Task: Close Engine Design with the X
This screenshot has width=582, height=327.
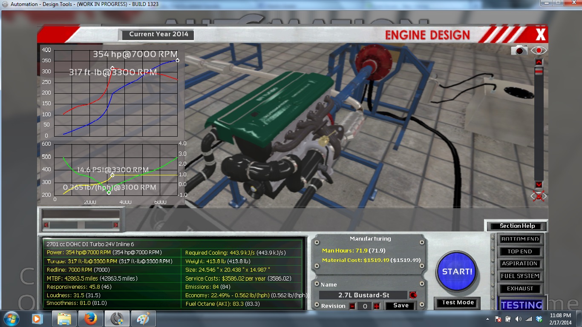Action: (540, 34)
